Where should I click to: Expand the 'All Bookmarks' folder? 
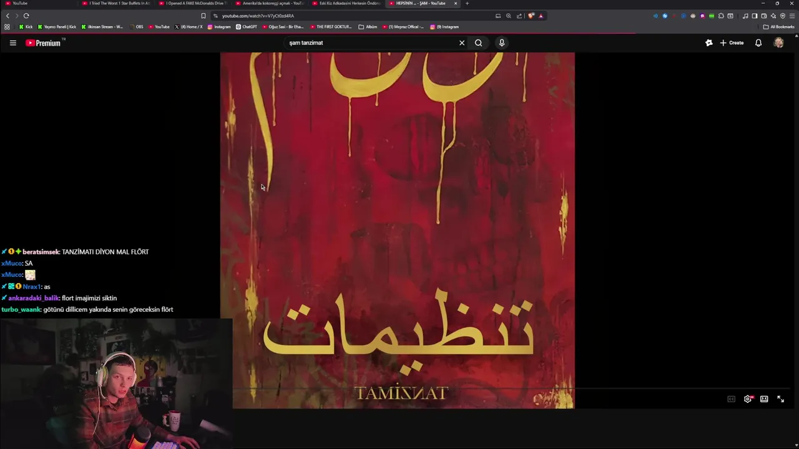point(778,27)
